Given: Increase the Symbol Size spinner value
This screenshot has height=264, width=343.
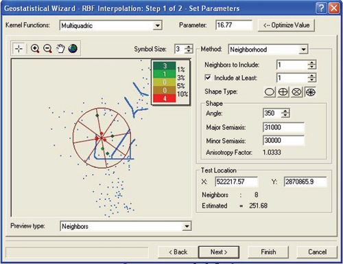Looking at the screenshot, I should pos(189,47).
